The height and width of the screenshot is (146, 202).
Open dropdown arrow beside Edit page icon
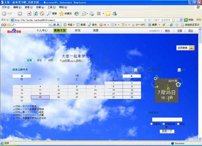pyautogui.click(x=103, y=14)
